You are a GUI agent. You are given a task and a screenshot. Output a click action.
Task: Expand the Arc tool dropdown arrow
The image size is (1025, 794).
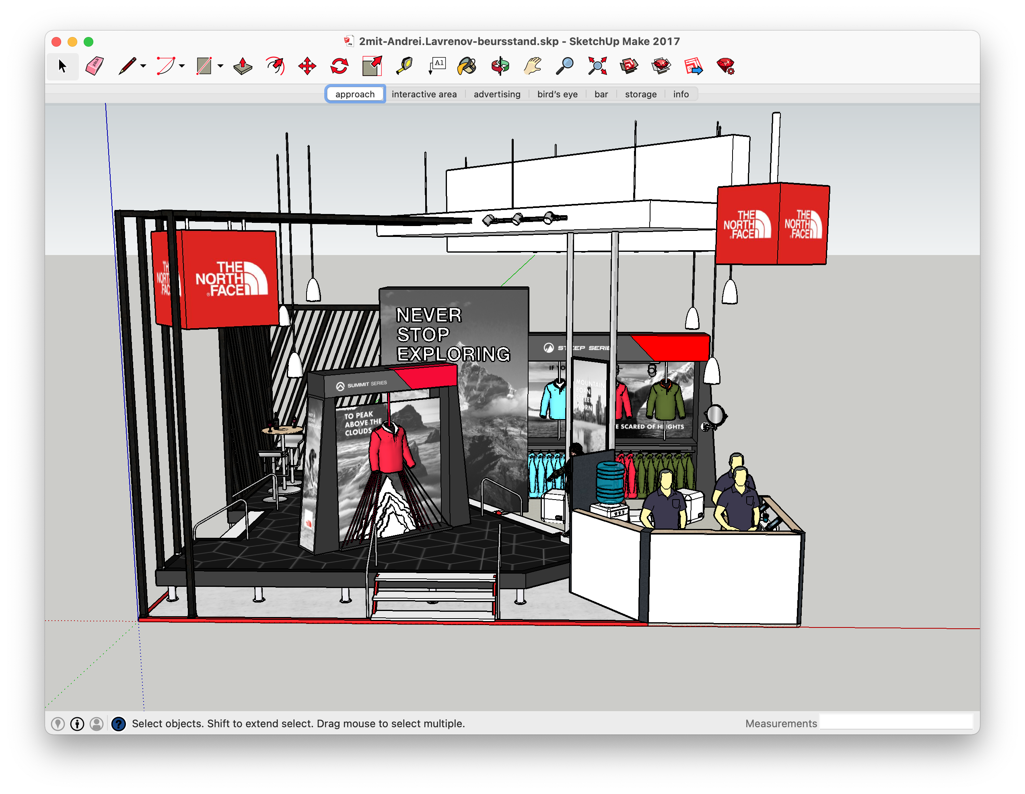coord(182,66)
